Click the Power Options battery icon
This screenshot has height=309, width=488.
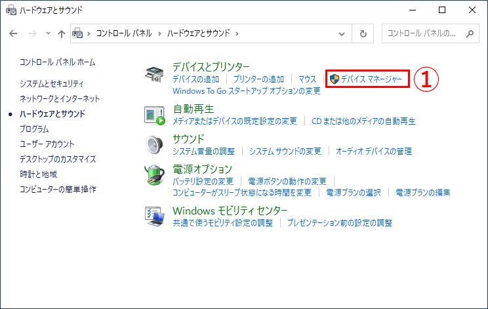click(154, 175)
